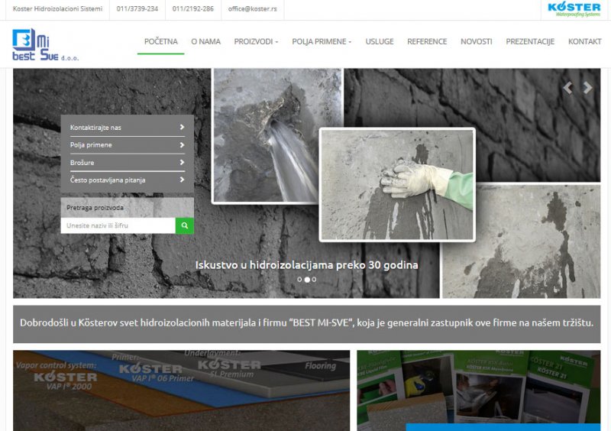Viewport: 611px width, 431px height.
Task: Open the O nama menu item
Action: 205,41
